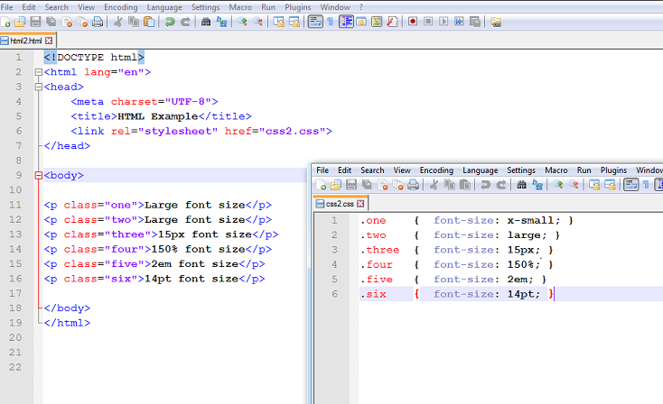This screenshot has width=663, height=404.
Task: Click Zoom In icon in html2 window toolbar
Action: point(242,22)
